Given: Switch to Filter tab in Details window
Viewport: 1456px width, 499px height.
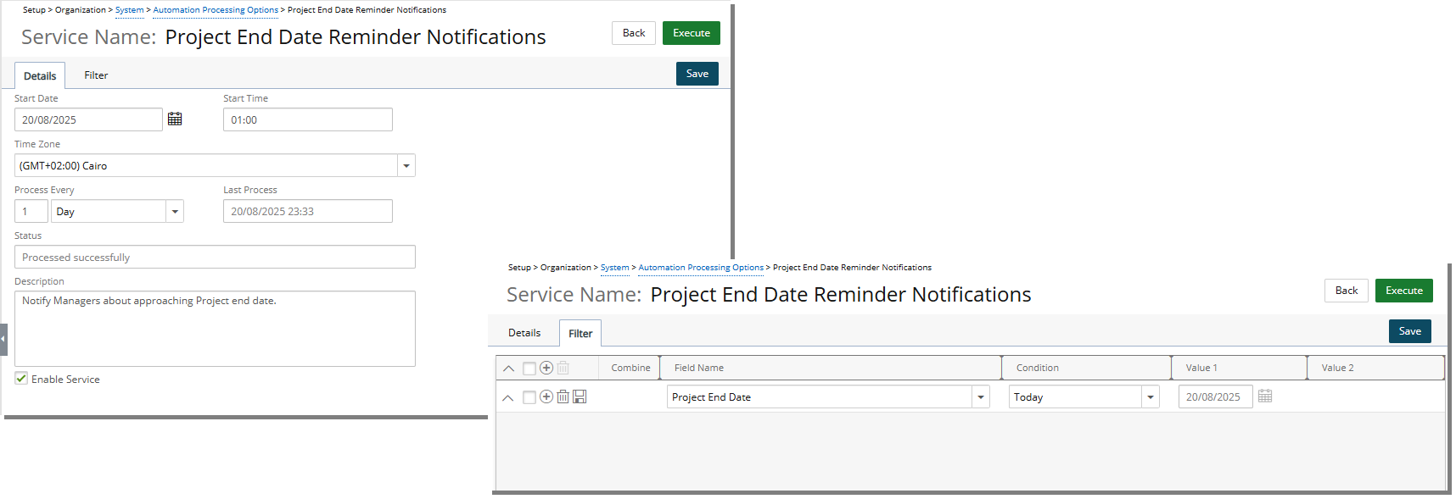Looking at the screenshot, I should (96, 75).
